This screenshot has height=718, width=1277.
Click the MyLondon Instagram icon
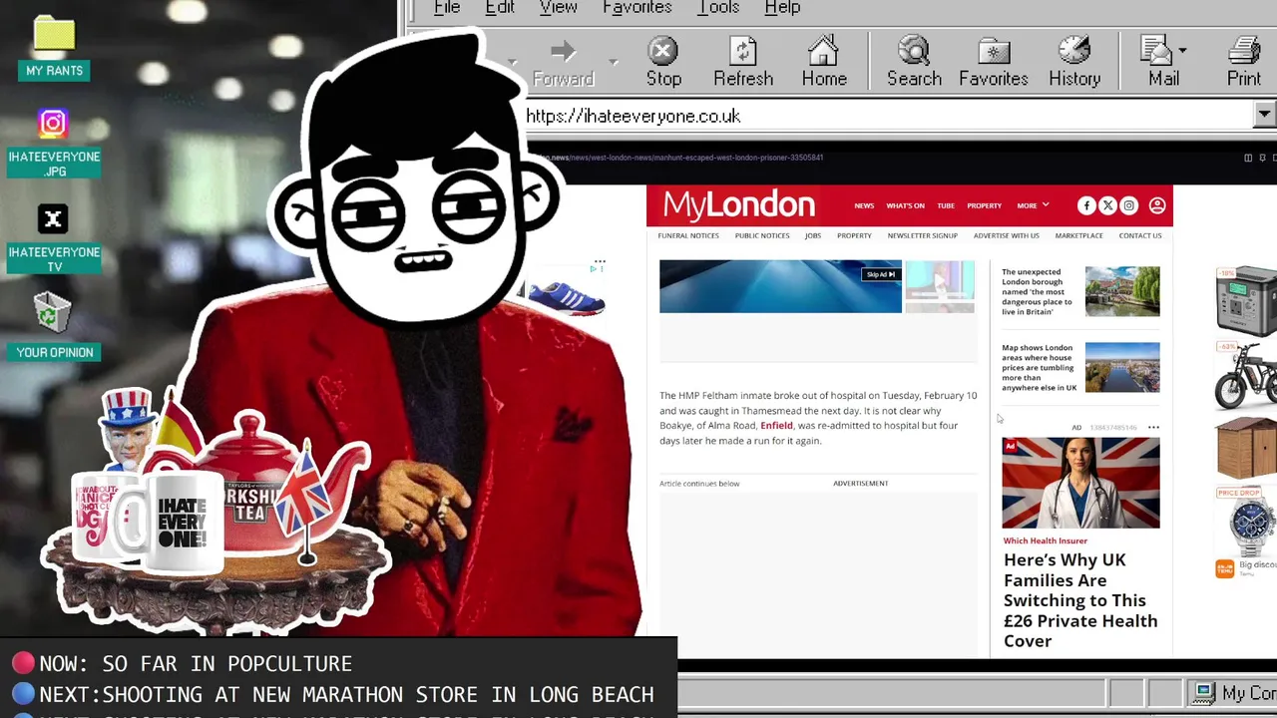tap(1128, 205)
